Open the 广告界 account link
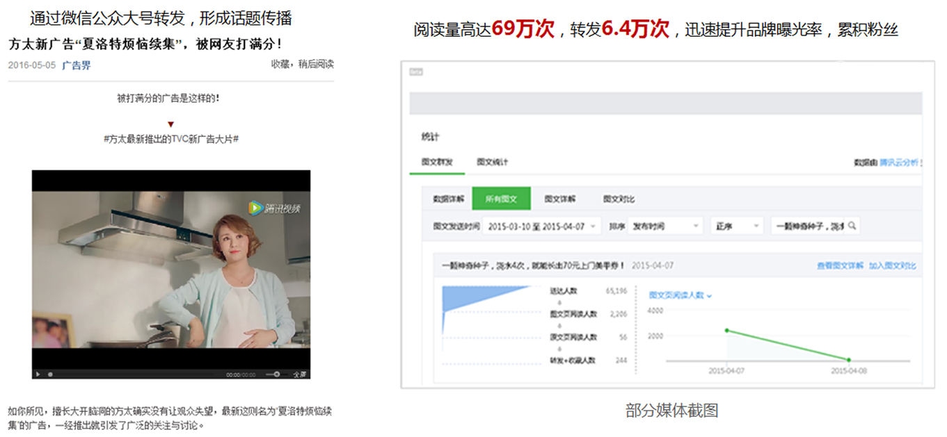947x437 pixels. (76, 65)
